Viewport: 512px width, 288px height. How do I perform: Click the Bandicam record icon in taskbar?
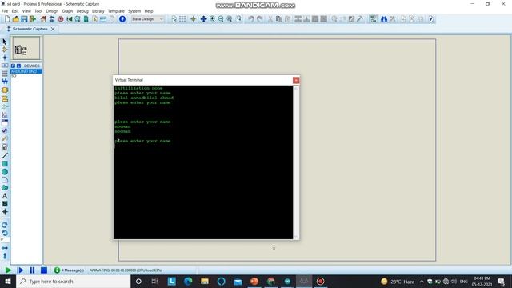tap(320, 282)
